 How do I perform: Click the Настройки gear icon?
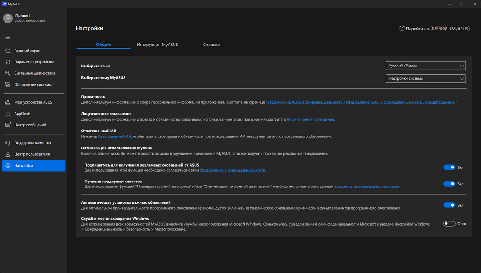[x=8, y=166]
